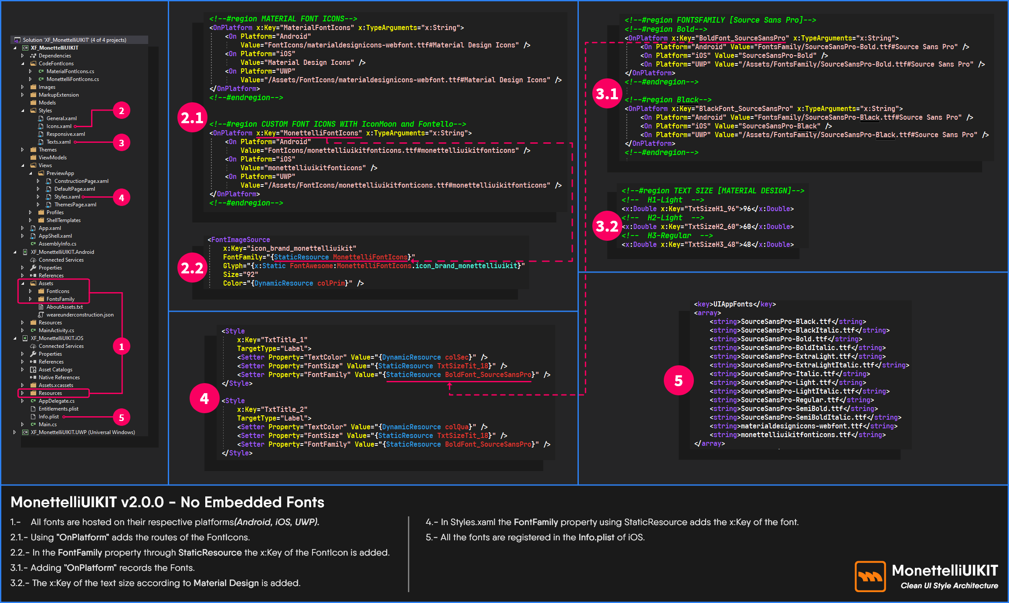Expand the Images folder
This screenshot has height=603, width=1009.
(23, 87)
